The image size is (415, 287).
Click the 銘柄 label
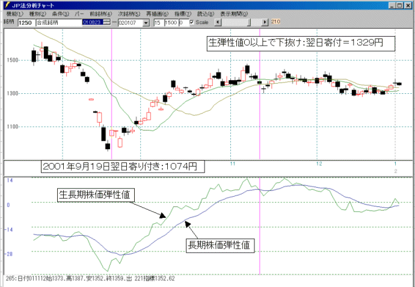point(9,22)
